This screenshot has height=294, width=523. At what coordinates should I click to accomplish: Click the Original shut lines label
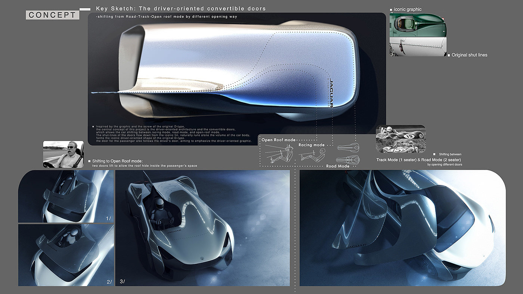pos(469,55)
